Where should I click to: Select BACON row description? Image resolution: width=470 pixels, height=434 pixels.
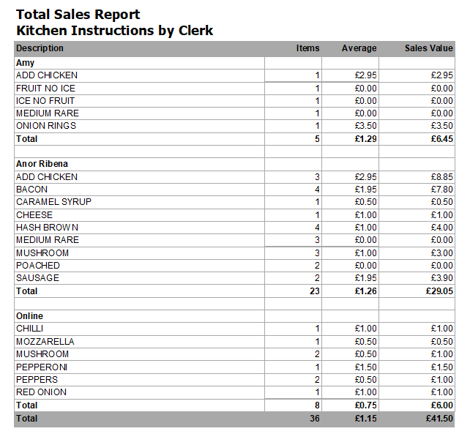pos(31,190)
